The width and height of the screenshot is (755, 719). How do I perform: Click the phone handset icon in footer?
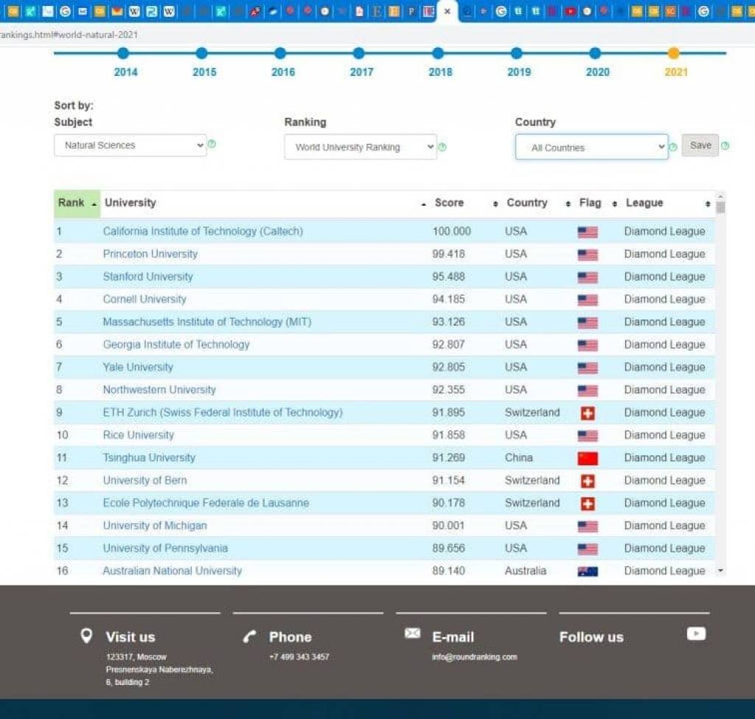(250, 636)
